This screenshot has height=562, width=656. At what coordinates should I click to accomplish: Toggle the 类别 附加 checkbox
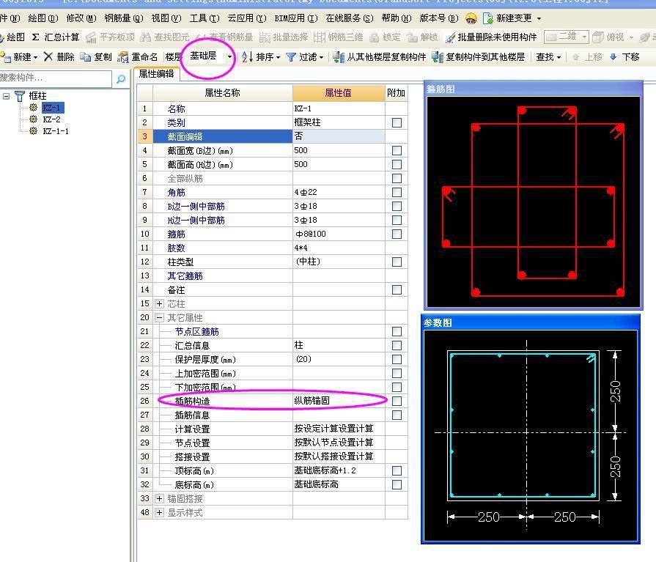pyautogui.click(x=397, y=122)
